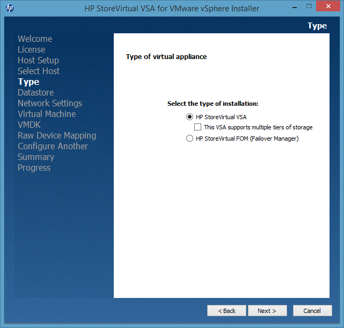Viewport: 344px width, 328px height.
Task: Jump to Host Setup step
Action: [39, 60]
